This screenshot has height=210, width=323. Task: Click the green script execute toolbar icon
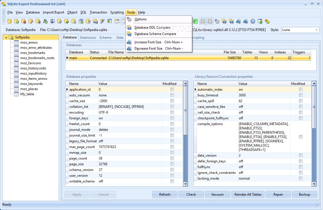196,21
